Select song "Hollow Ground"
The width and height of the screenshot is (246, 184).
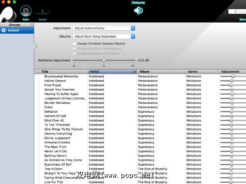point(55,81)
